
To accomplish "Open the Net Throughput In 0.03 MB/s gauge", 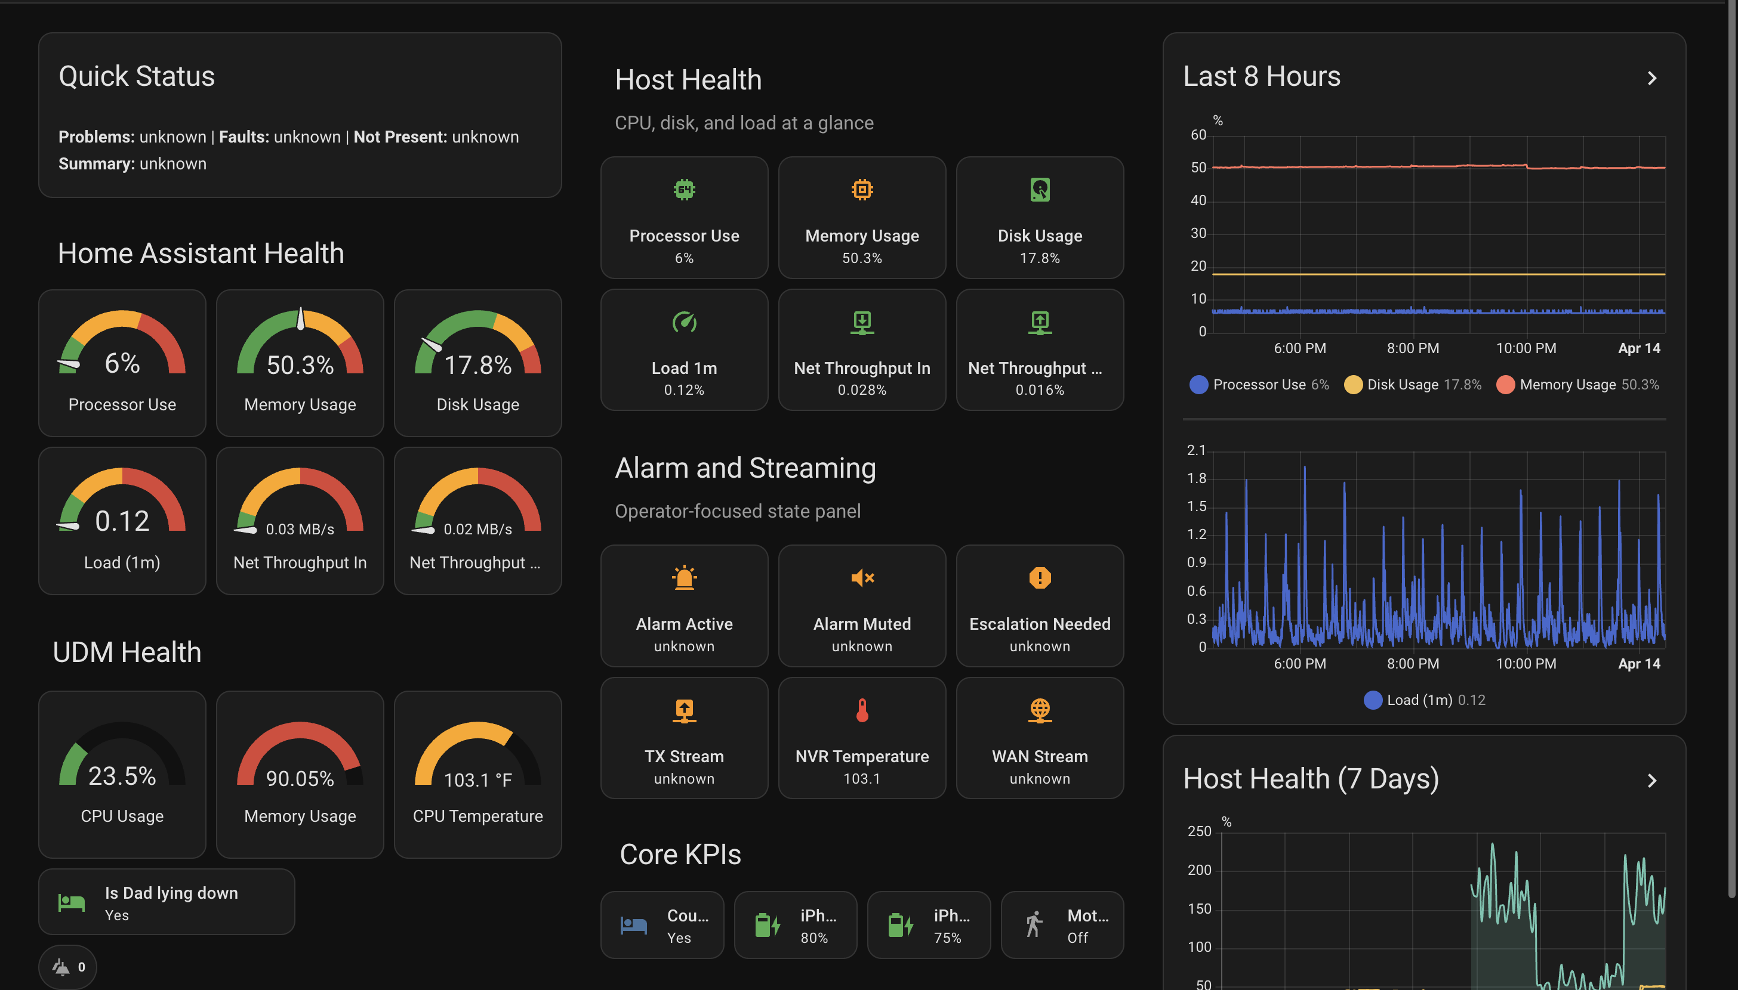I will tap(300, 521).
